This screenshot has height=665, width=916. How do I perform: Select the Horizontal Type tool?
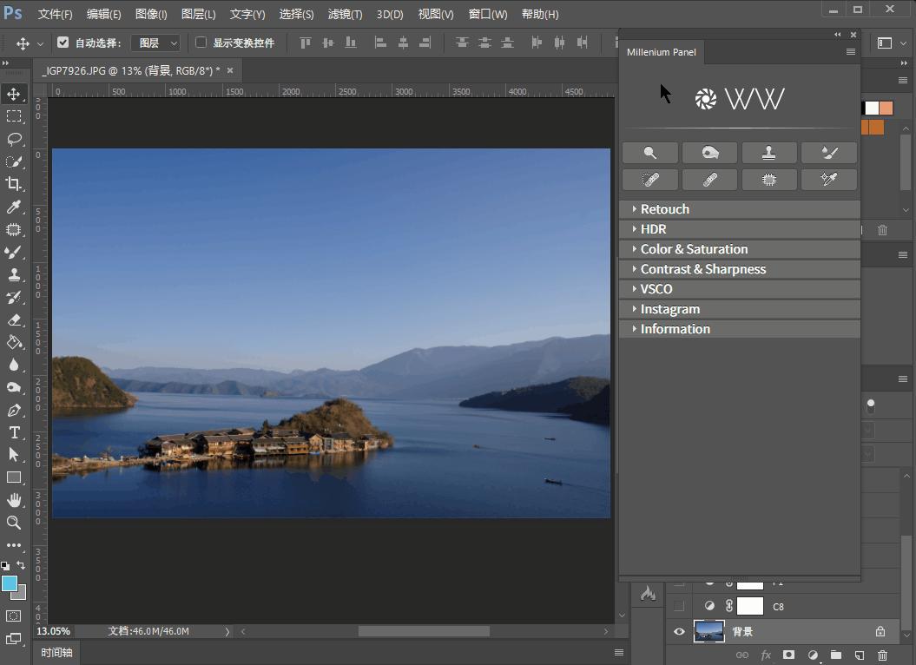click(x=12, y=432)
